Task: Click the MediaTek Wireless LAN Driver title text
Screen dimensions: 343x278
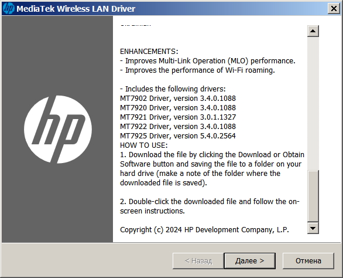Action: point(76,9)
